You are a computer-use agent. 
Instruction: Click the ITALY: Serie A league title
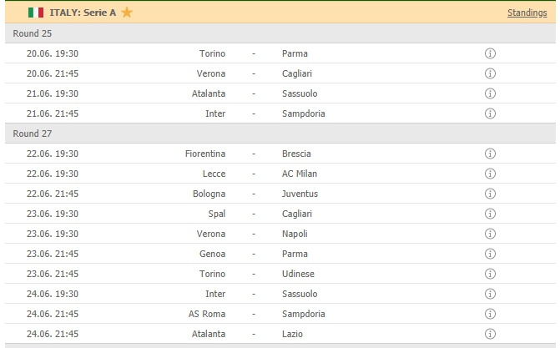click(x=84, y=13)
